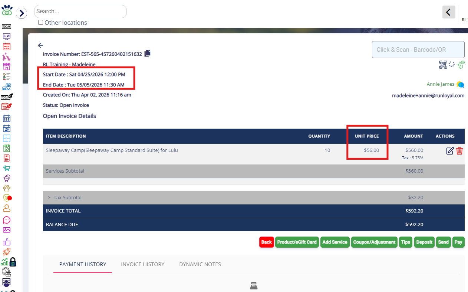
Task: Open the purple cart with clock icon
Action: pos(7,178)
